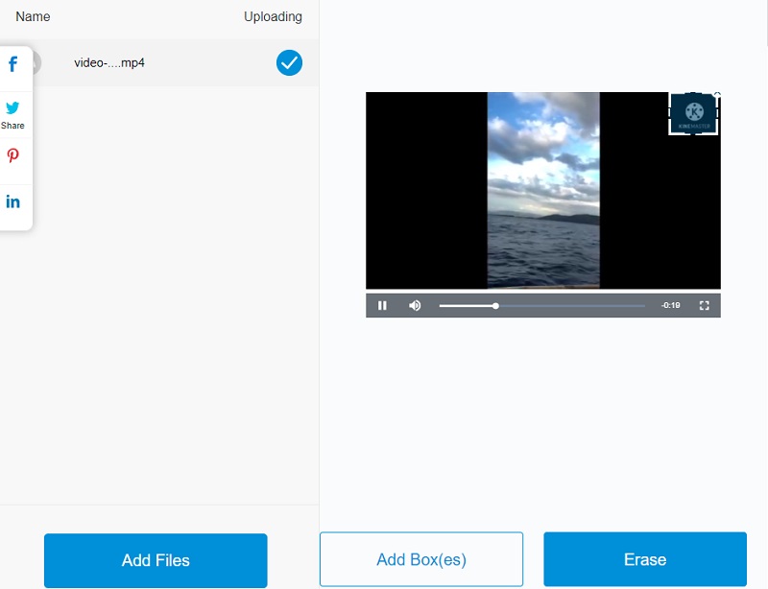
Task: Enter fullscreen mode for the video
Action: coord(705,304)
